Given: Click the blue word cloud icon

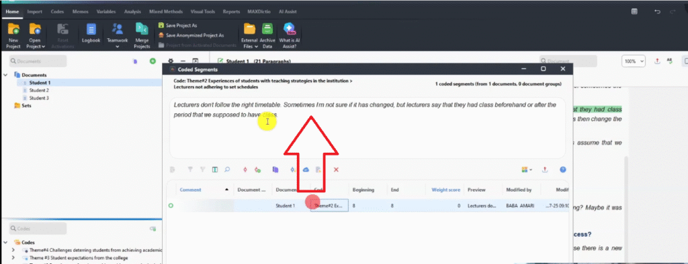Looking at the screenshot, I should point(306,170).
